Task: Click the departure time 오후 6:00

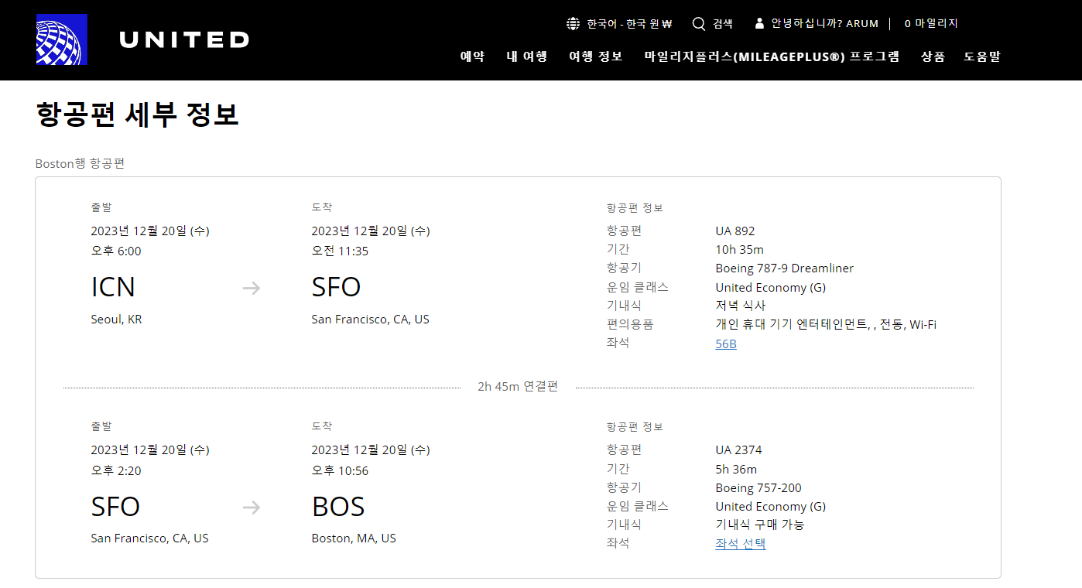Action: tap(116, 251)
